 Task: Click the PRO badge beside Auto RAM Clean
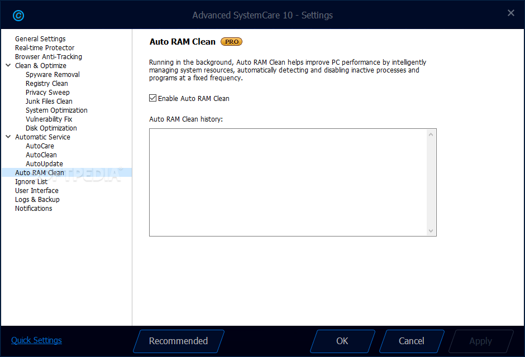click(231, 42)
